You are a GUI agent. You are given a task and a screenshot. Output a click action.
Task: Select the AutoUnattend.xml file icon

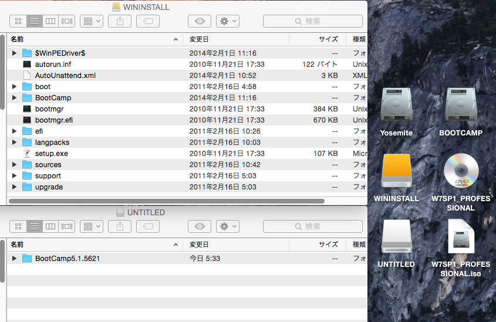point(27,75)
